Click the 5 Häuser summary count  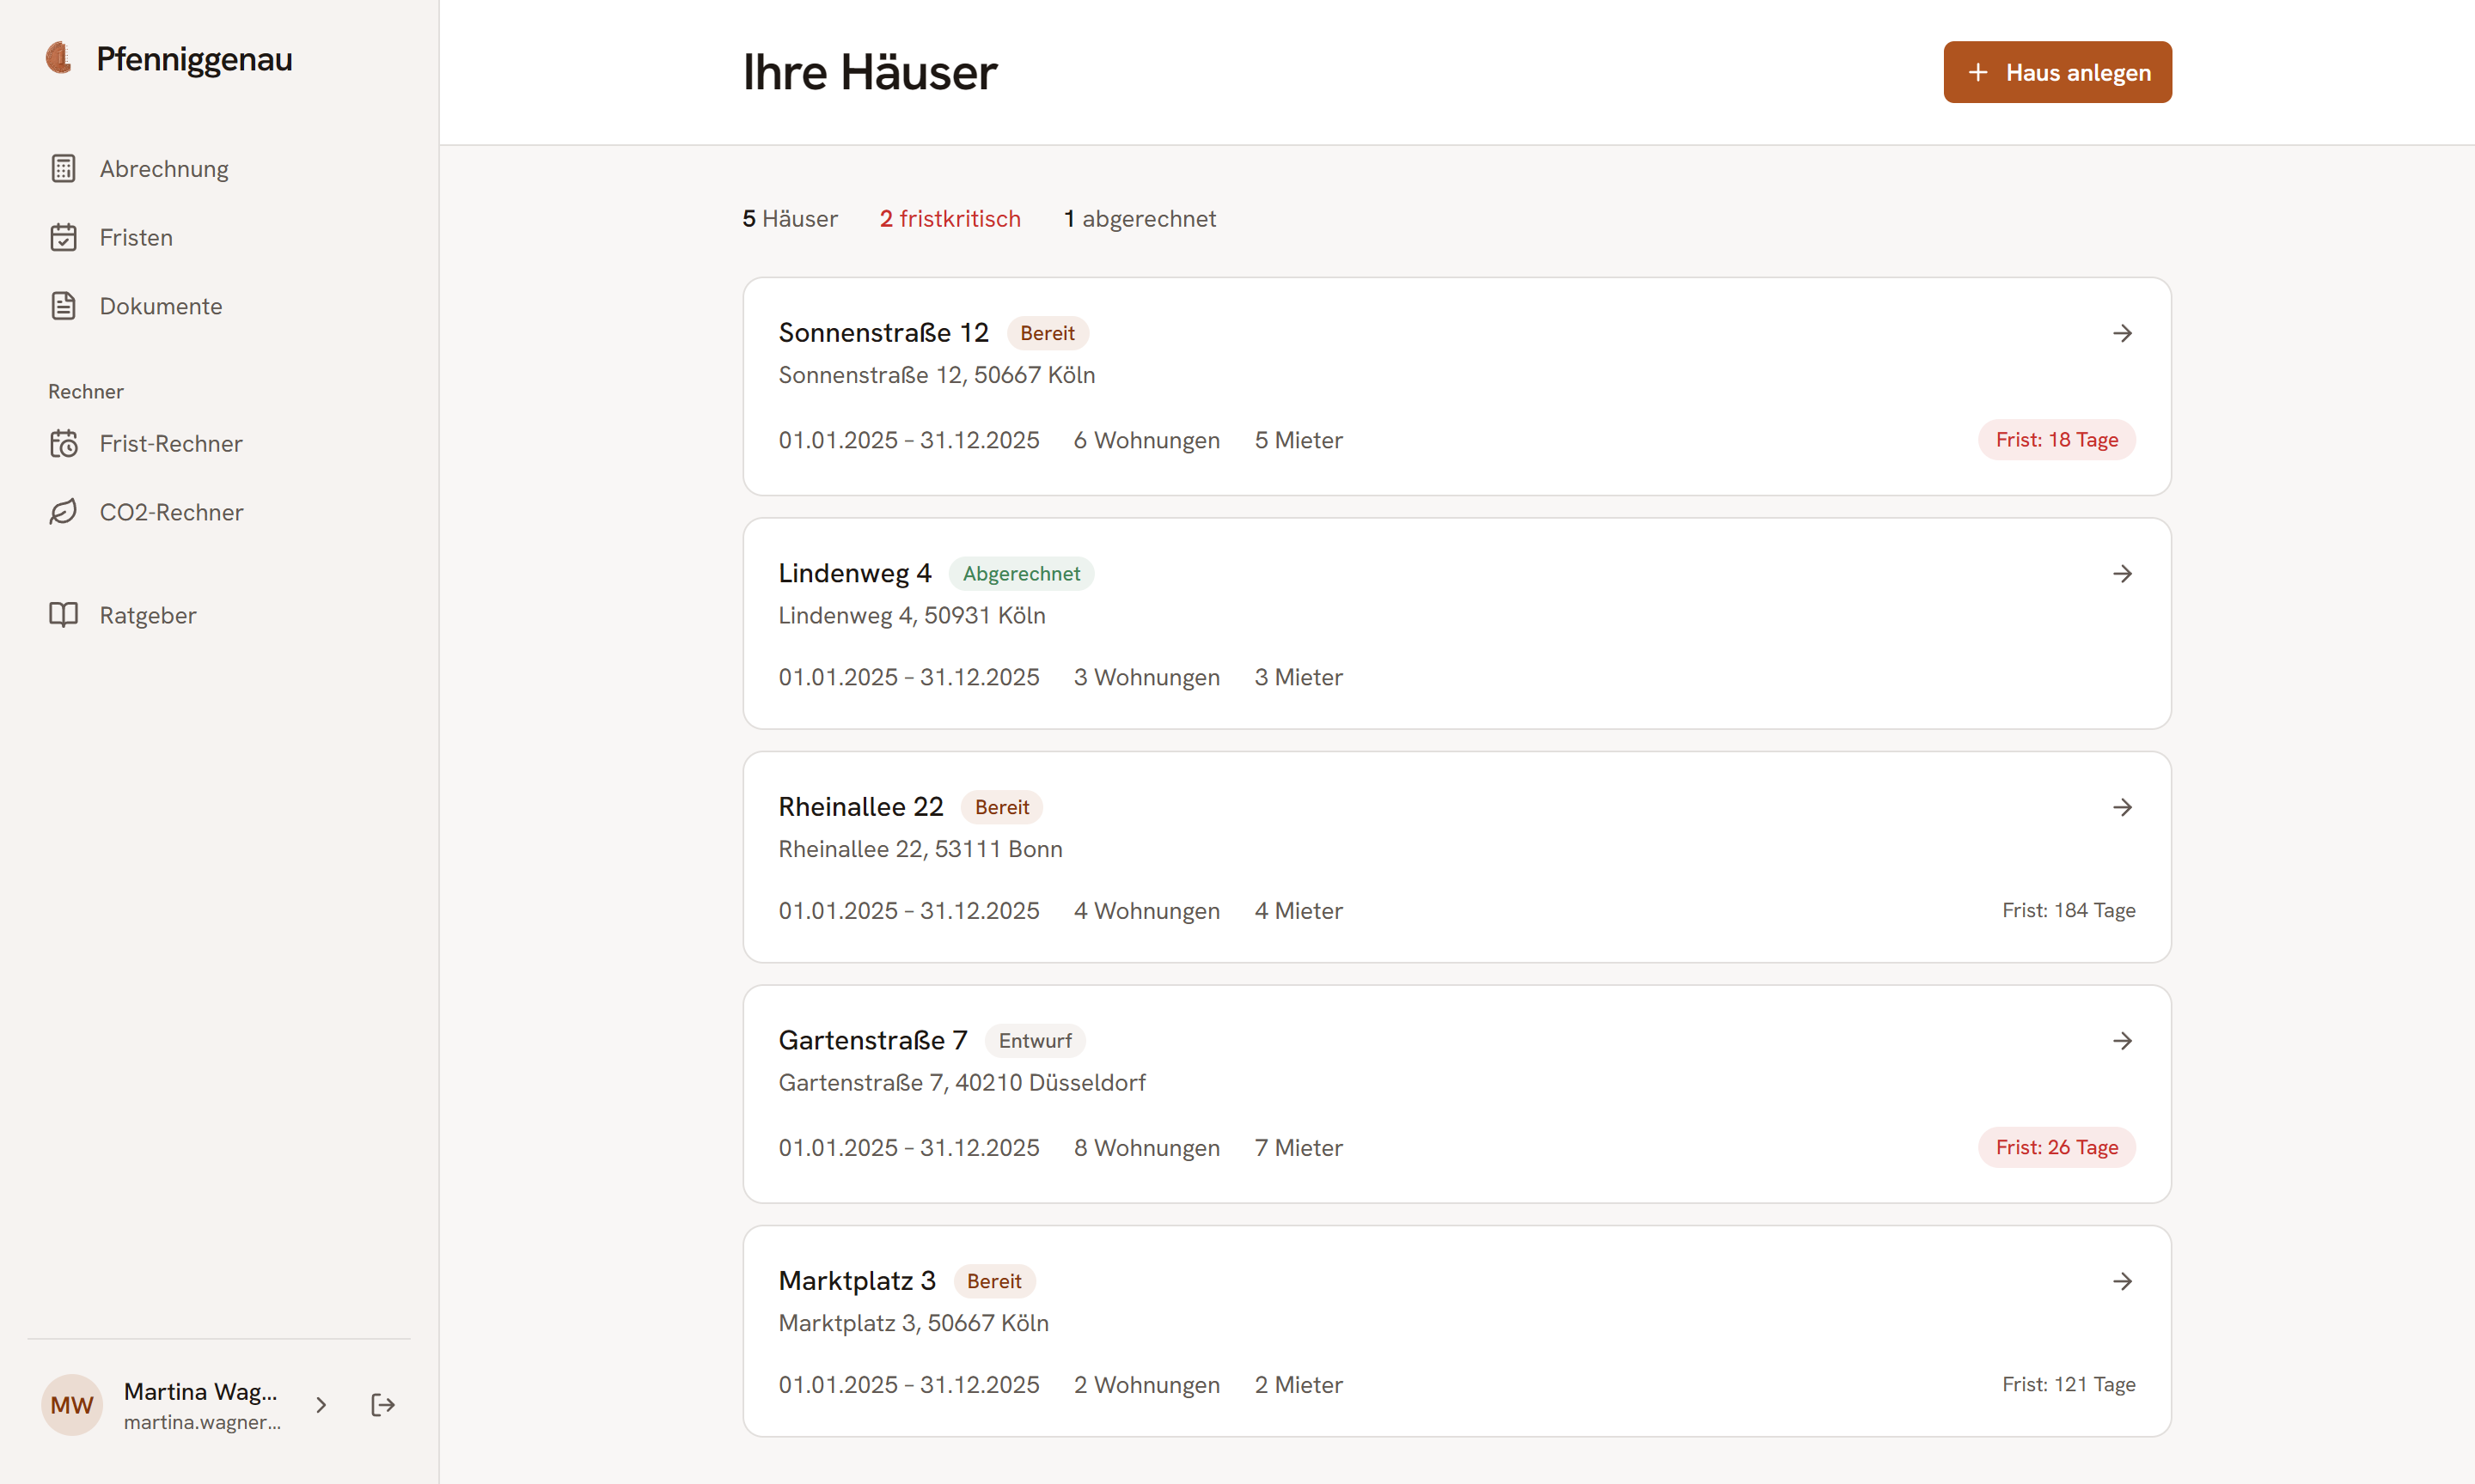(791, 219)
